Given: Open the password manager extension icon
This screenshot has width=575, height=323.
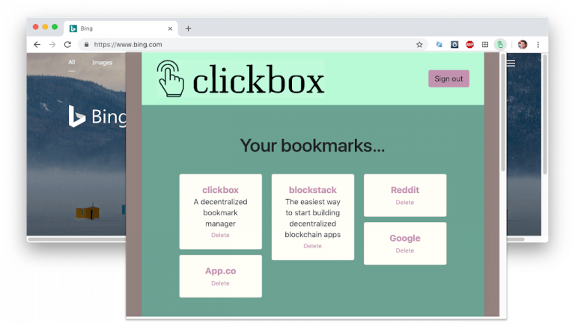Looking at the screenshot, I should click(x=454, y=45).
